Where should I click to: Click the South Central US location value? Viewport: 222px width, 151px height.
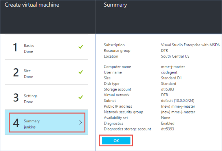click(x=176, y=56)
